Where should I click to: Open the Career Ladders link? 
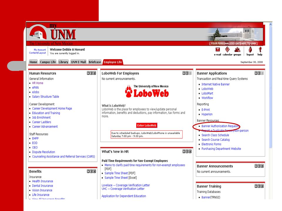tap(41, 122)
